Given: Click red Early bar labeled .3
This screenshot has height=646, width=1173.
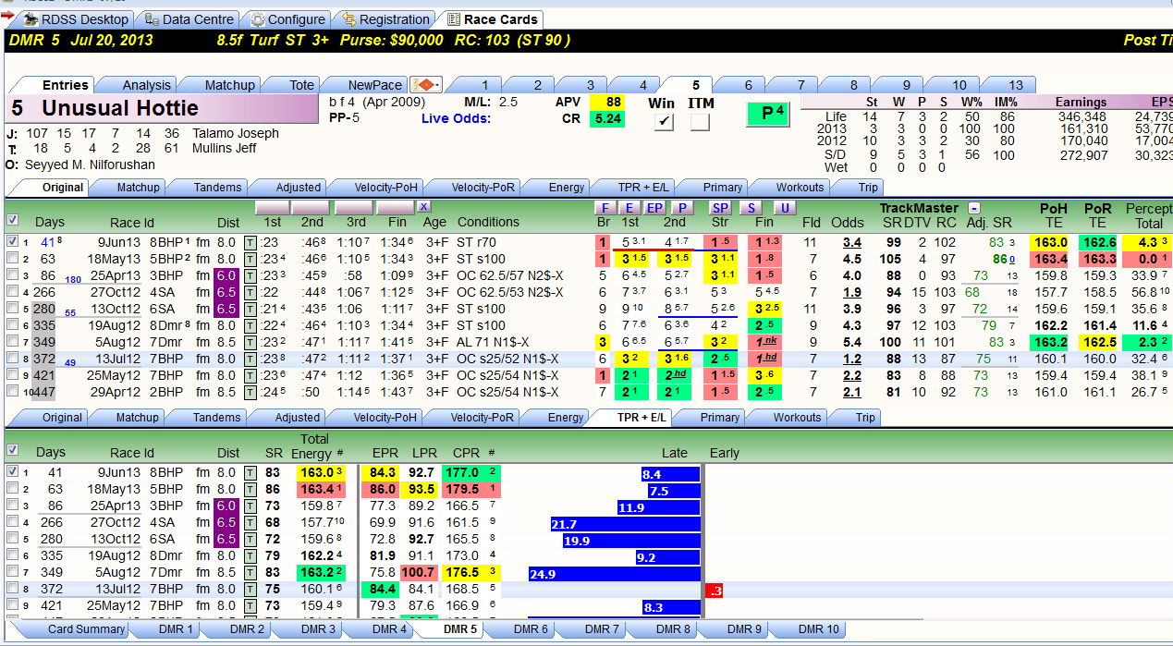Looking at the screenshot, I should click(x=714, y=591).
